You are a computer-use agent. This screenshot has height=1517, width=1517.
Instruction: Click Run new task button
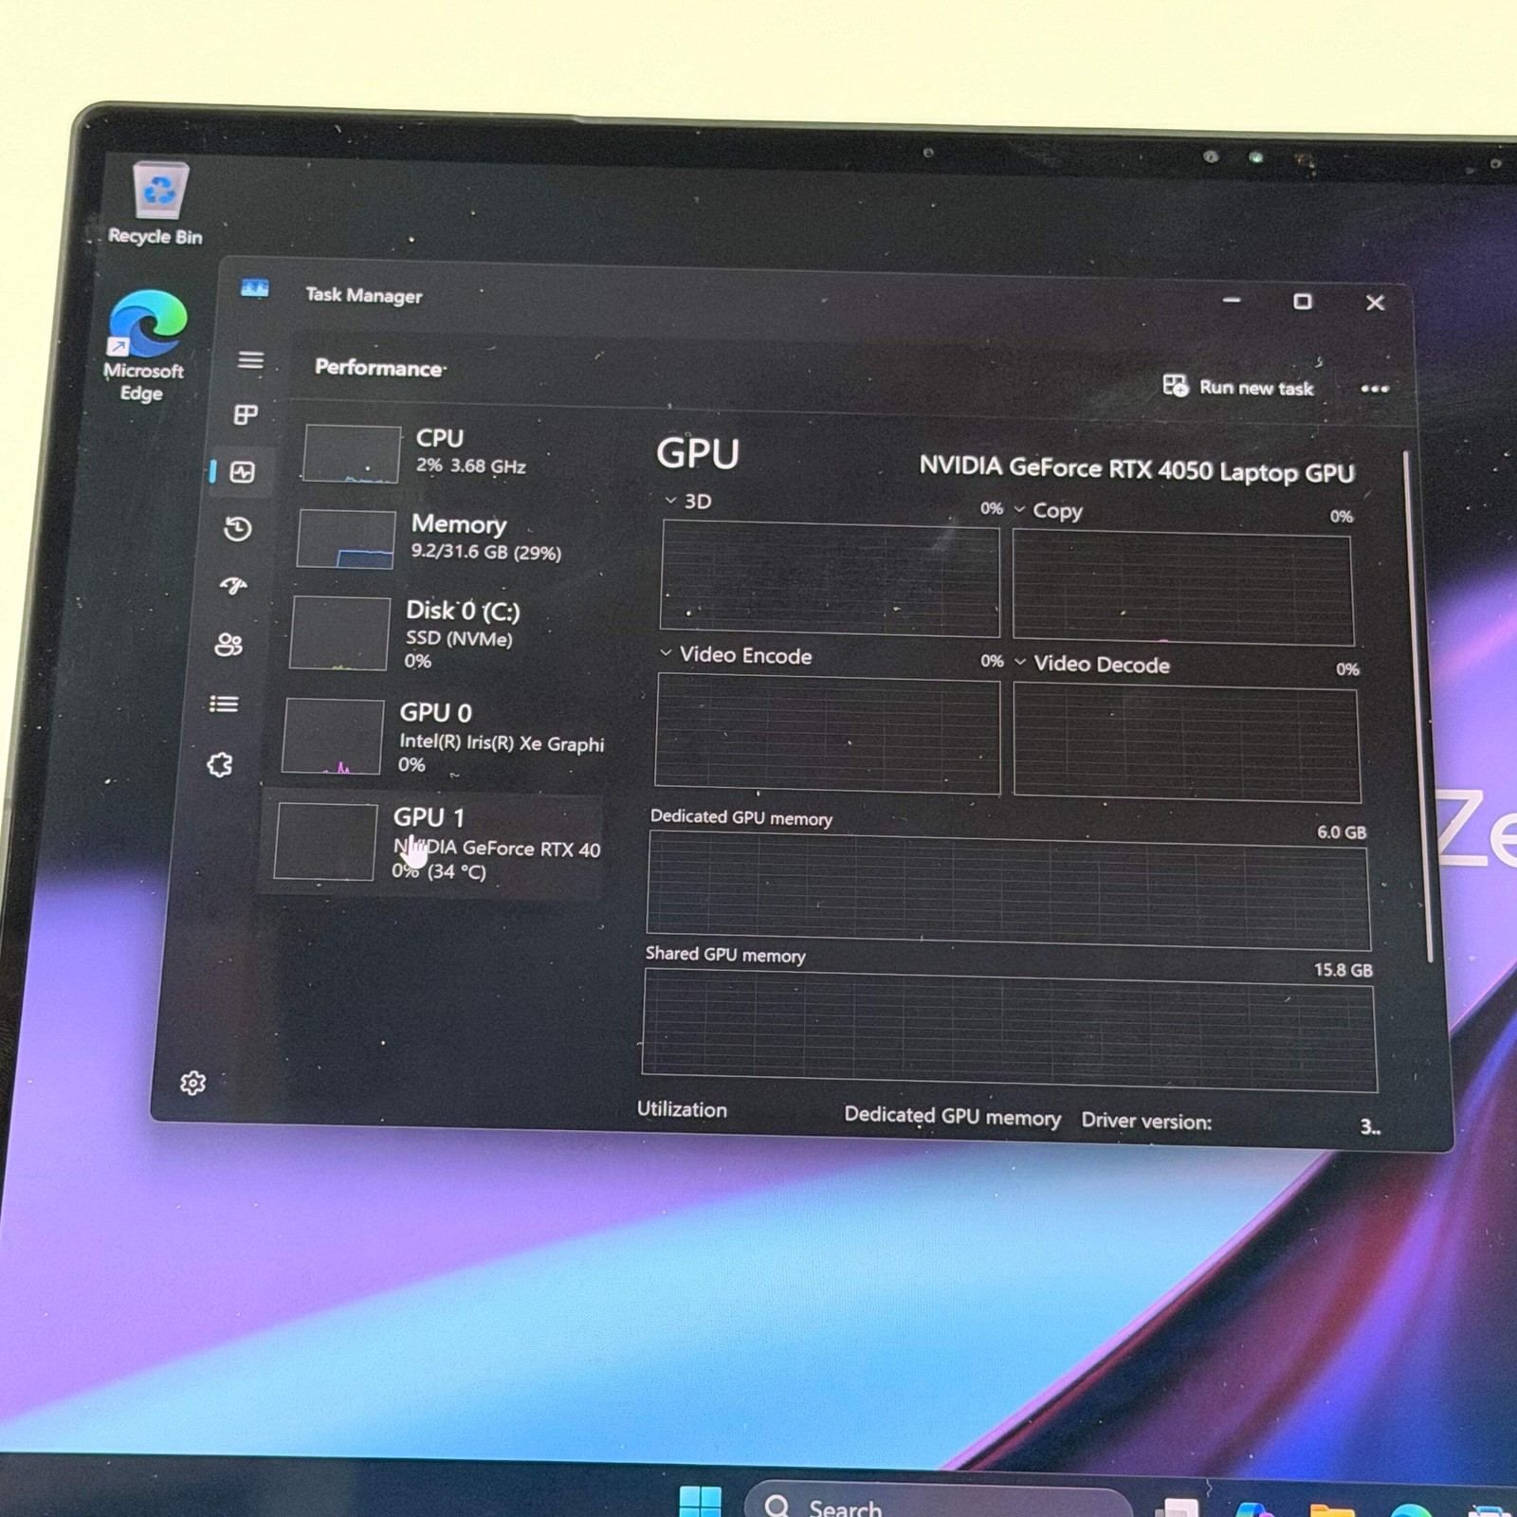(x=1238, y=386)
